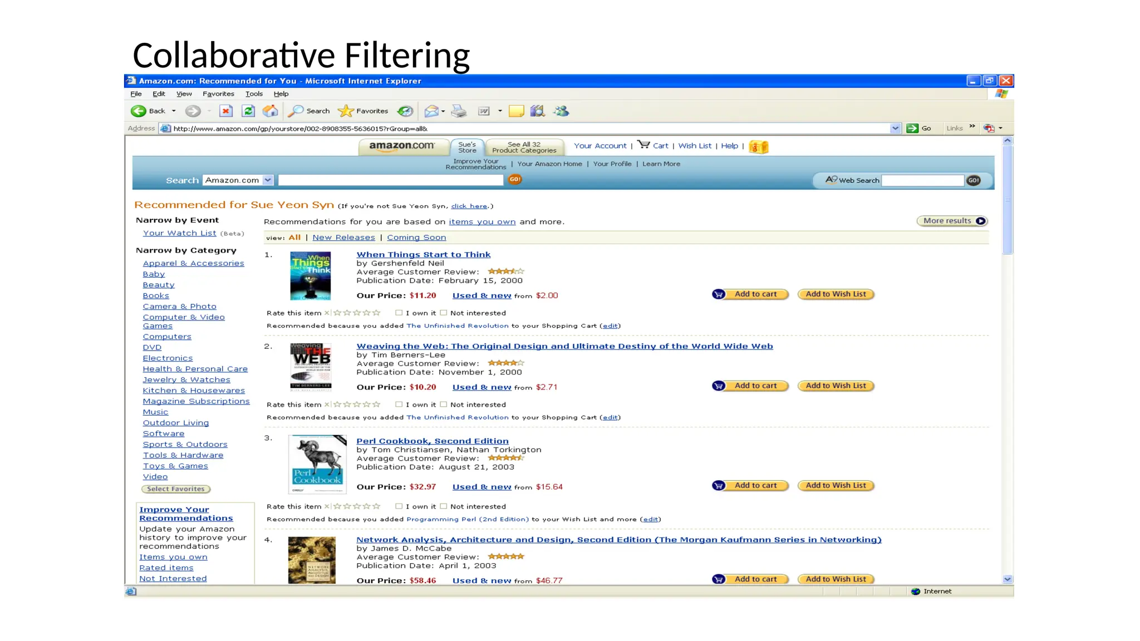Open the Help menu in menu bar
Screen dimensions: 1140x641
(281, 94)
